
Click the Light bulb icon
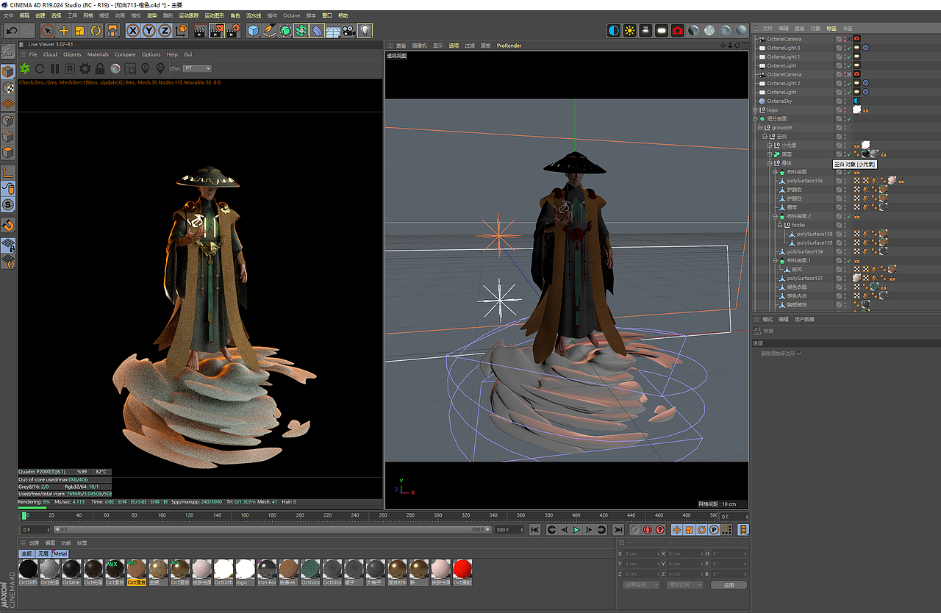pos(365,30)
